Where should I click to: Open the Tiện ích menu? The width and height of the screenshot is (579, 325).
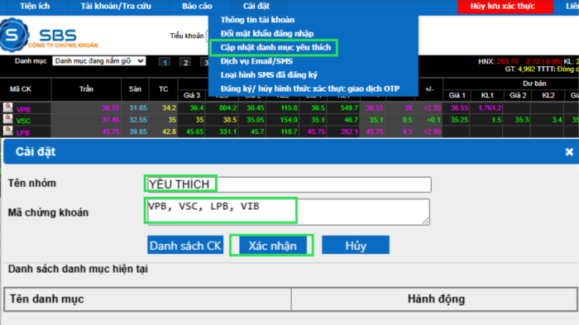35,7
